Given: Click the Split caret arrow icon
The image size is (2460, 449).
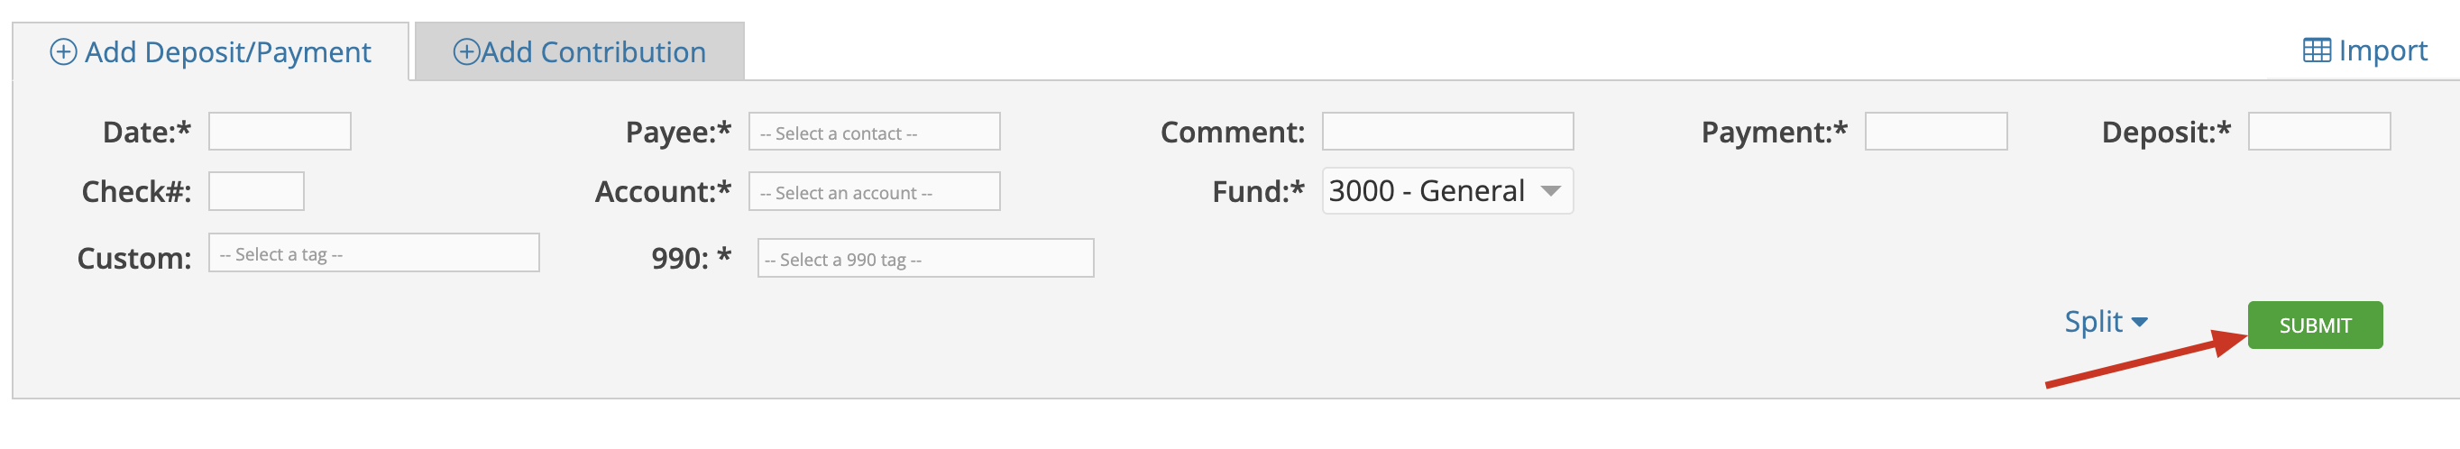Looking at the screenshot, I should coord(2139,322).
